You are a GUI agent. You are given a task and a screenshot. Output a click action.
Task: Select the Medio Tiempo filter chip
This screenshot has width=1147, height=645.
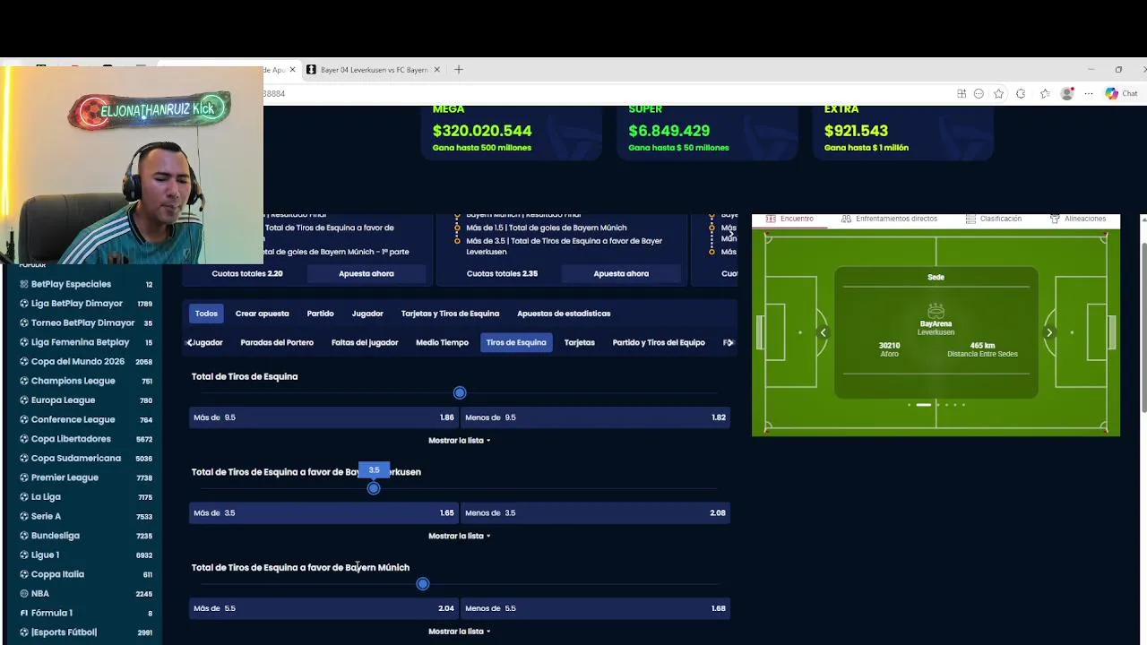(442, 342)
